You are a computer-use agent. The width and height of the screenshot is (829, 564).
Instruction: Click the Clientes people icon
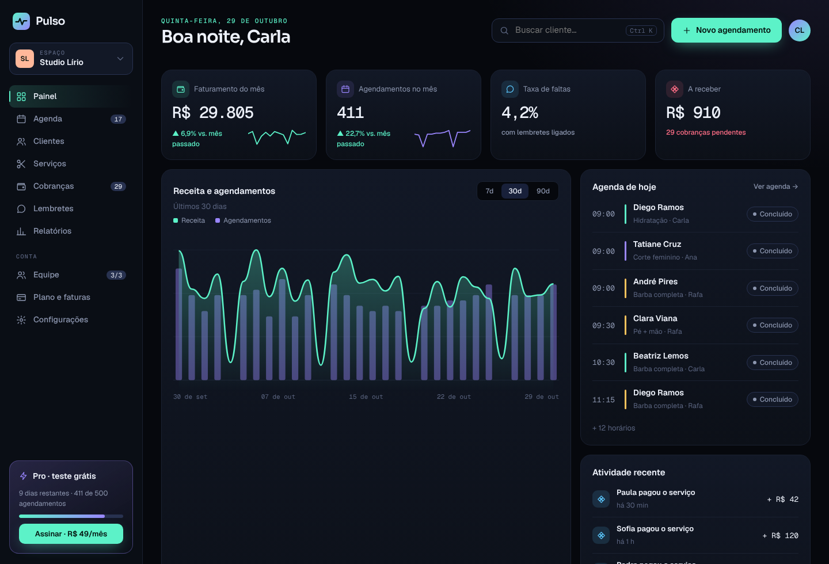point(21,142)
